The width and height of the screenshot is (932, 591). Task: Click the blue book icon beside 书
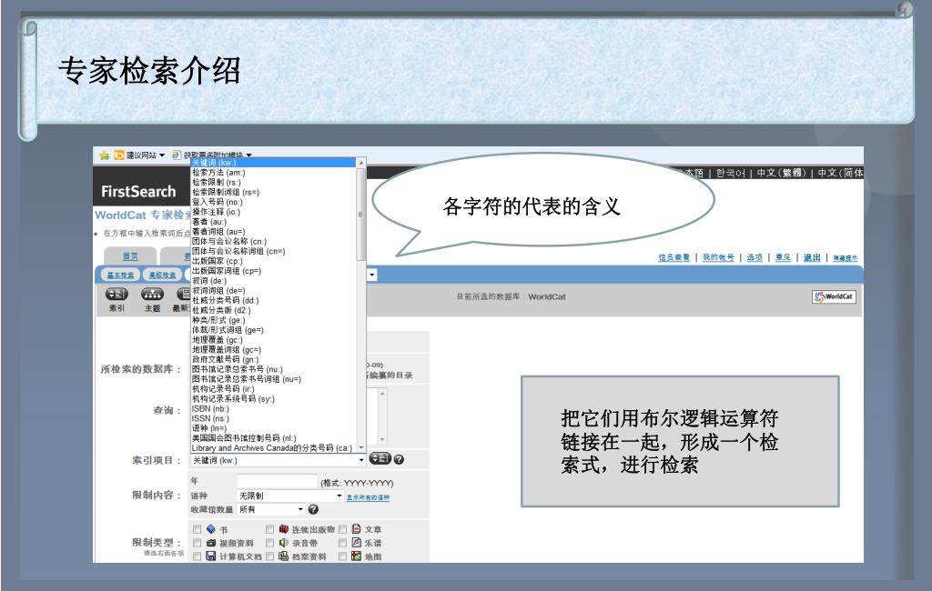coord(211,528)
